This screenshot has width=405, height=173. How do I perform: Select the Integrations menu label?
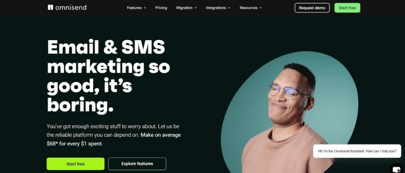tap(216, 8)
